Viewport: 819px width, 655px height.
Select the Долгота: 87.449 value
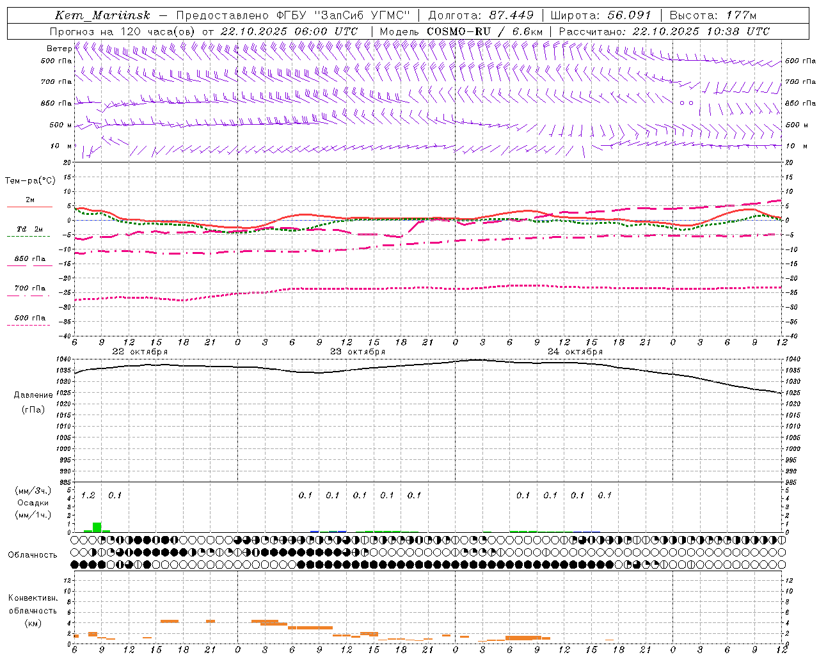(481, 15)
